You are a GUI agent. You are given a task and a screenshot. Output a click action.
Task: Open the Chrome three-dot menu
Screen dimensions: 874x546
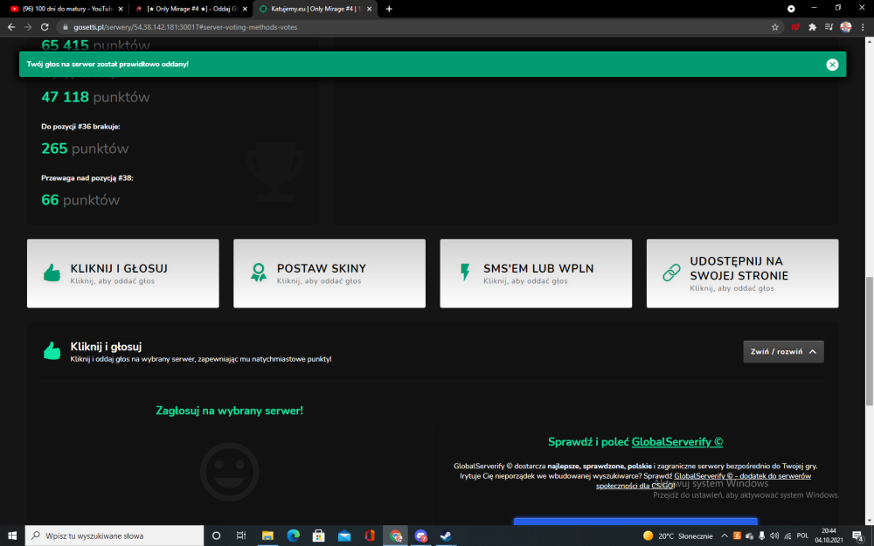(x=863, y=27)
